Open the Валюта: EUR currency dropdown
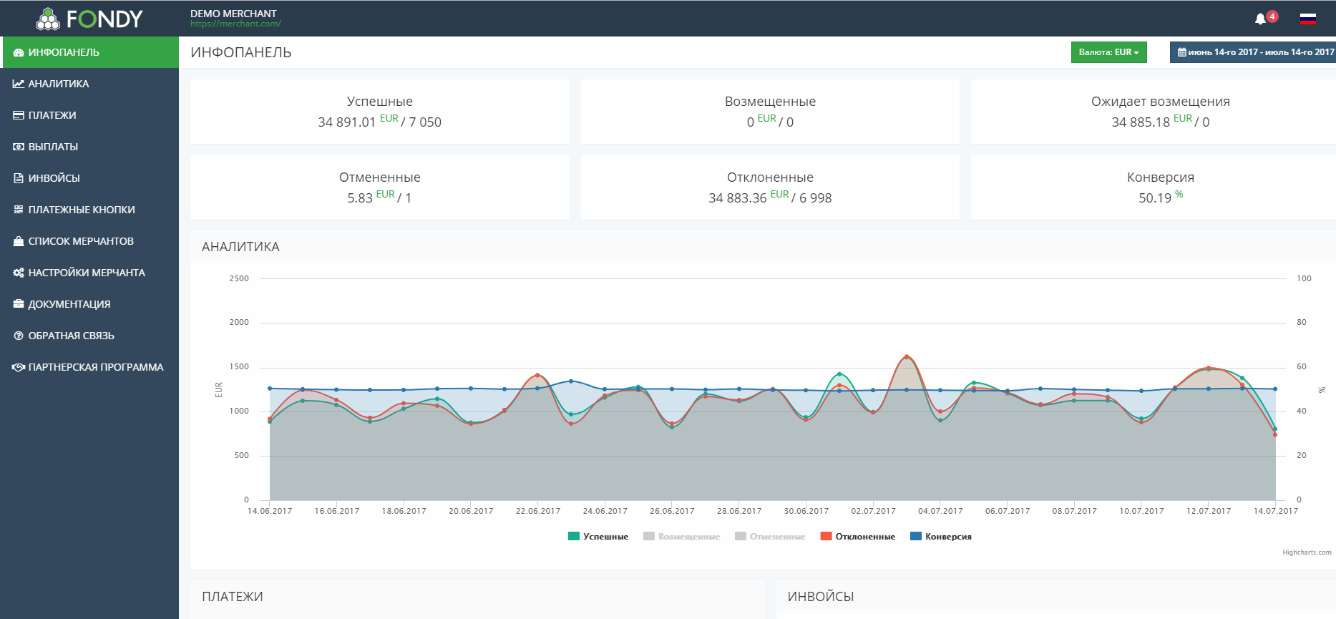This screenshot has height=619, width=1336. click(1108, 52)
